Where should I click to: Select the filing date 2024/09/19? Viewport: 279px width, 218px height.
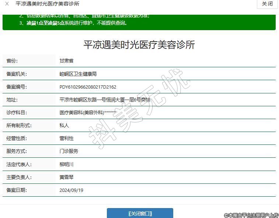click(x=71, y=190)
